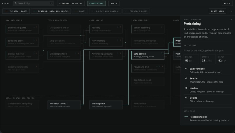Click the Carbon 14 stat card

[x=208, y=59]
